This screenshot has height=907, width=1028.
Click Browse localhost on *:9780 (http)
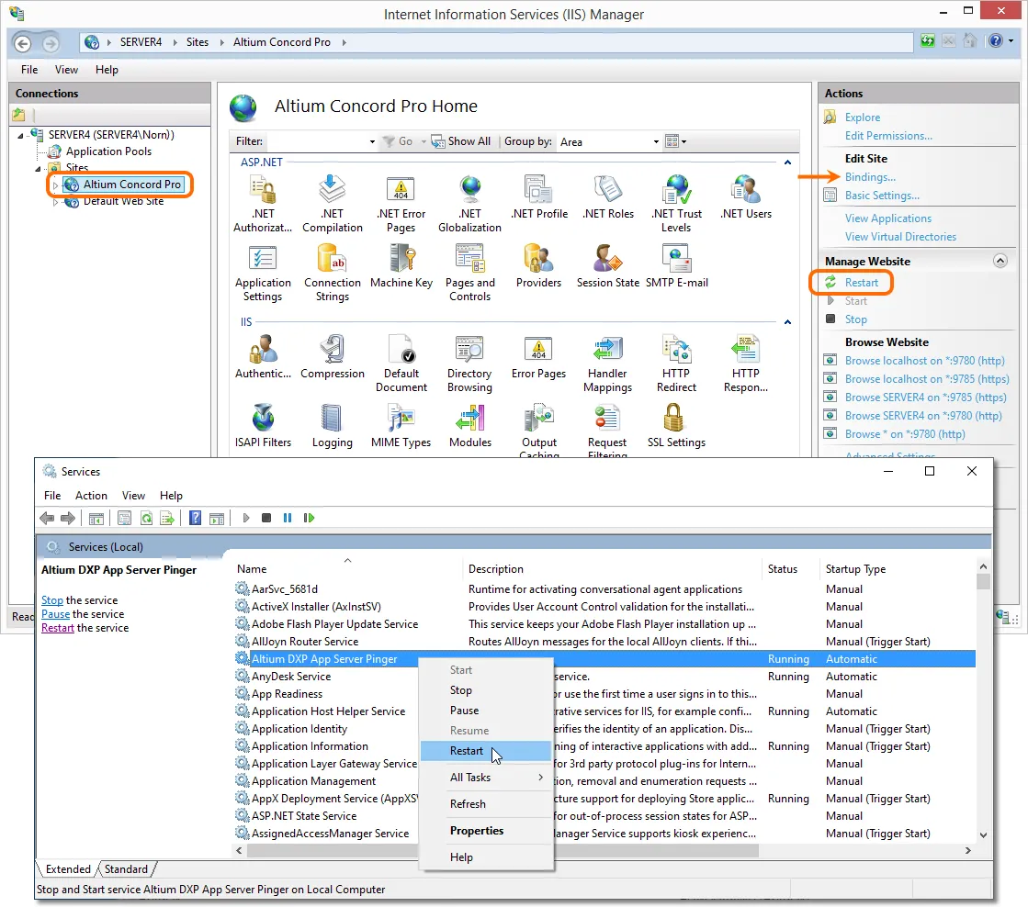(924, 361)
